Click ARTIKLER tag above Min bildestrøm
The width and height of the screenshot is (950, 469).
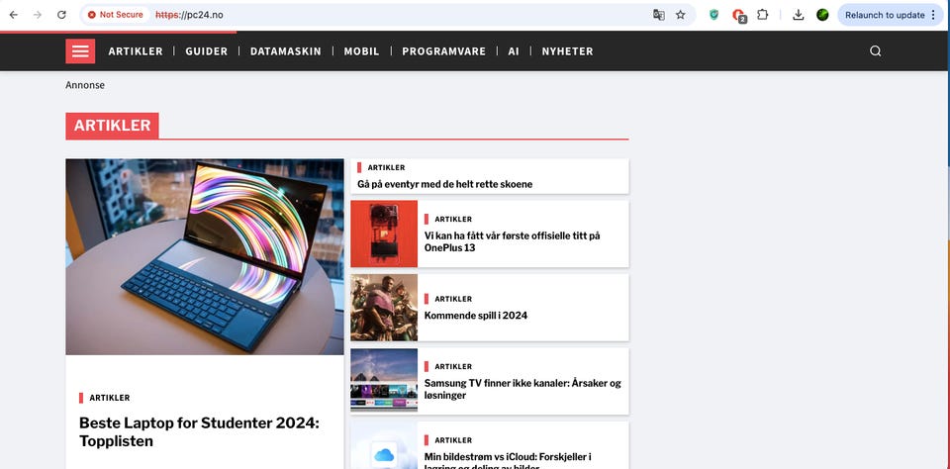tap(453, 440)
